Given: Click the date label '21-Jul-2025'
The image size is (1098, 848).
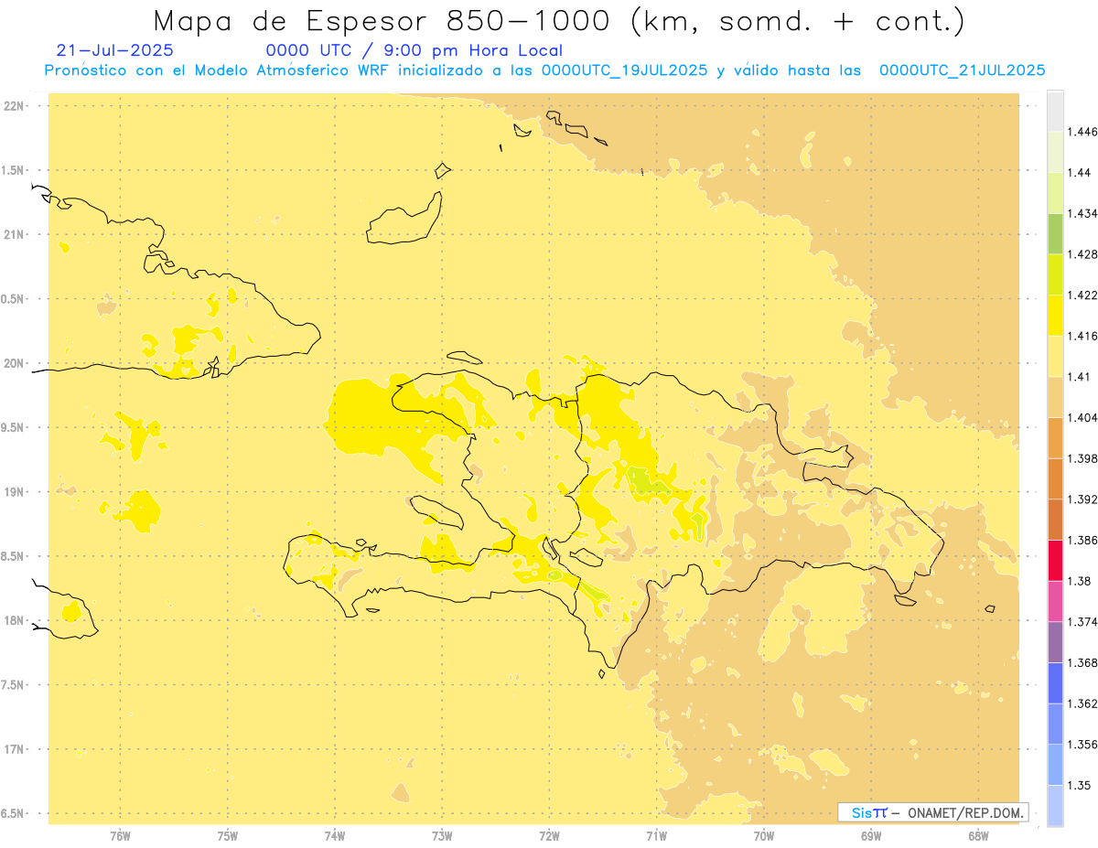Looking at the screenshot, I should click(x=114, y=50).
